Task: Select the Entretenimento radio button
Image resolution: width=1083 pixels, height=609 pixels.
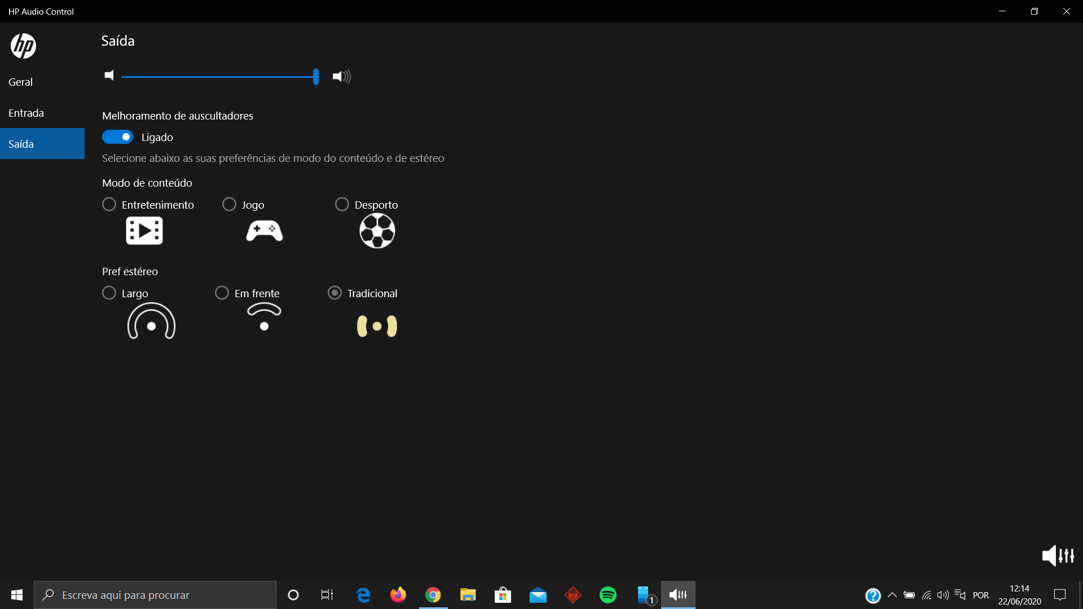Action: click(109, 204)
